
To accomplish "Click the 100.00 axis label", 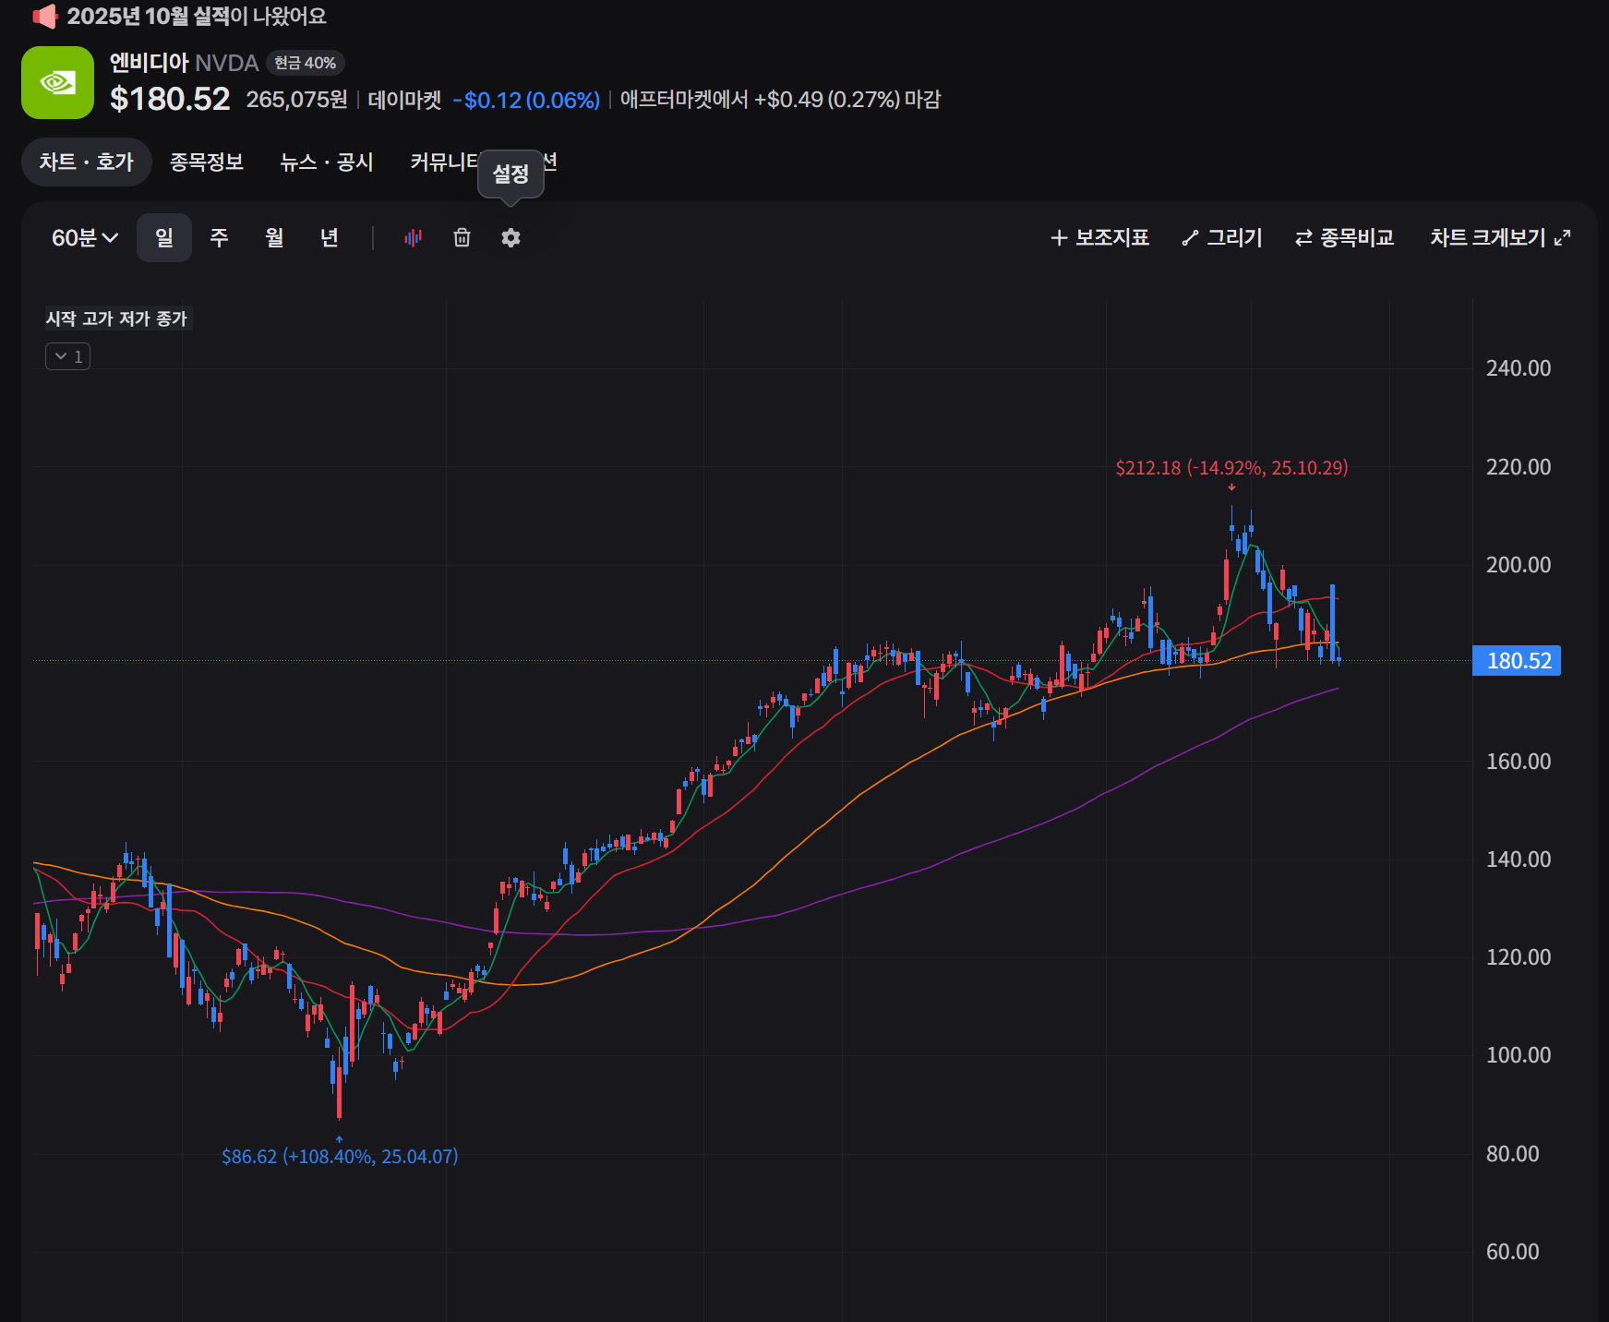I will pos(1518,1055).
